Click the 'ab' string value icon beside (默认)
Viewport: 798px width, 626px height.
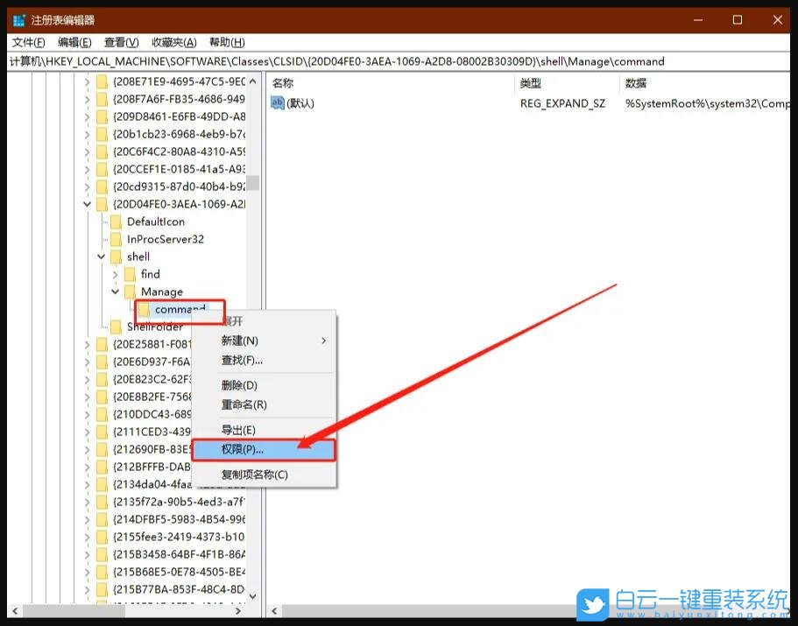(278, 103)
